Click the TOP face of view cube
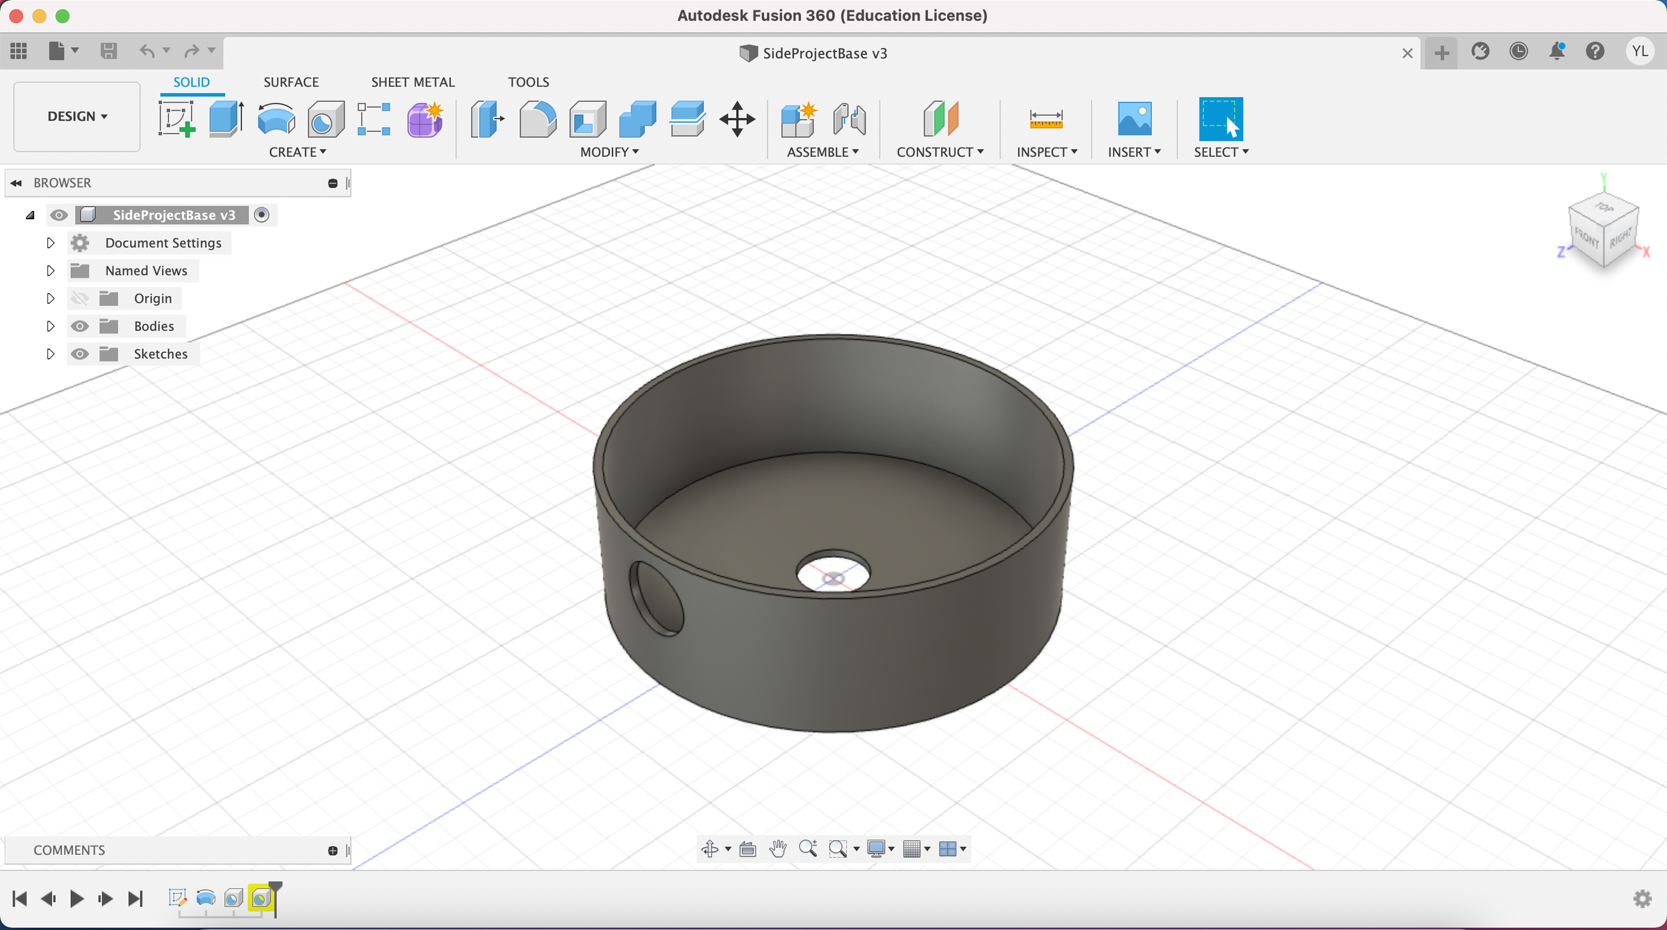The image size is (1667, 930). [1604, 208]
